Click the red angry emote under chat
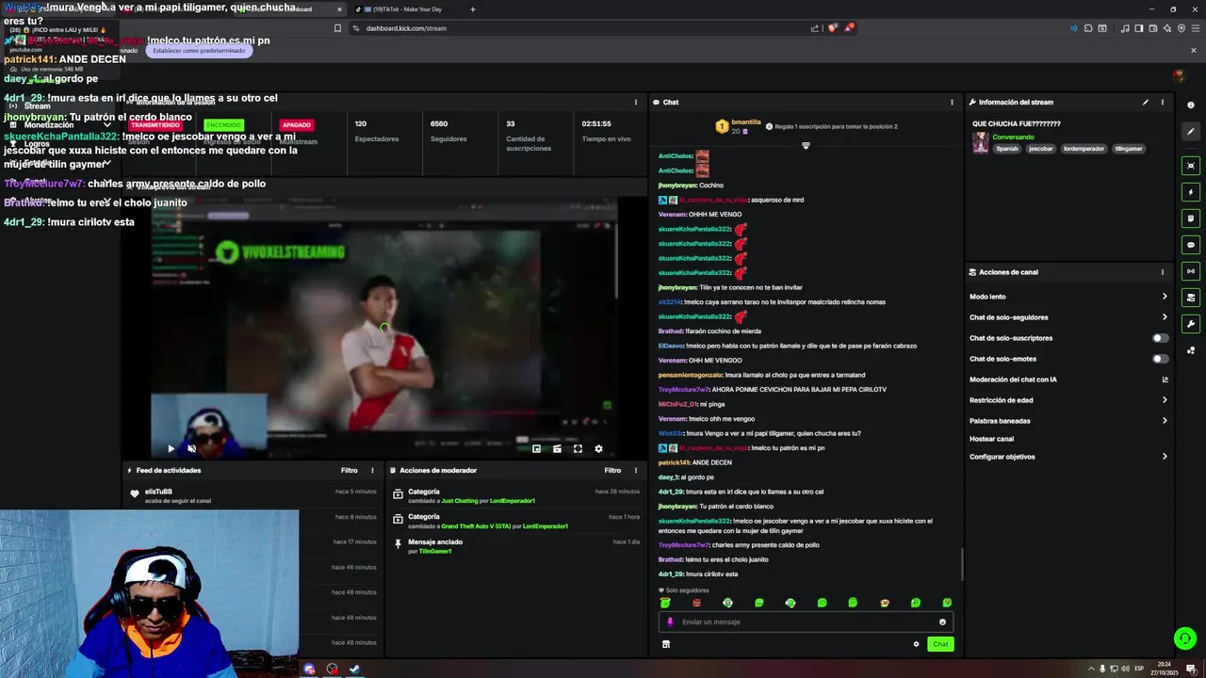 tap(696, 603)
